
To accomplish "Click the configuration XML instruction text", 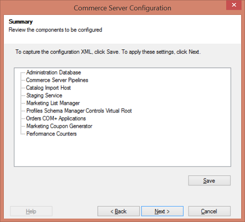I will pos(108,51).
